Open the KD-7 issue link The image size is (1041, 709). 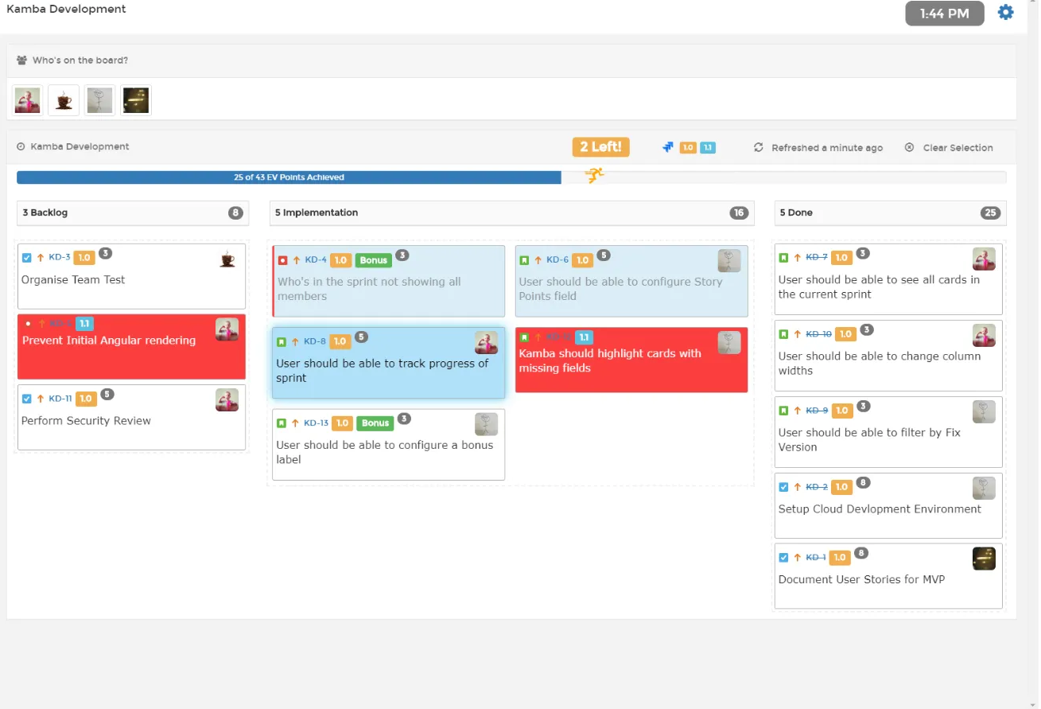click(817, 258)
